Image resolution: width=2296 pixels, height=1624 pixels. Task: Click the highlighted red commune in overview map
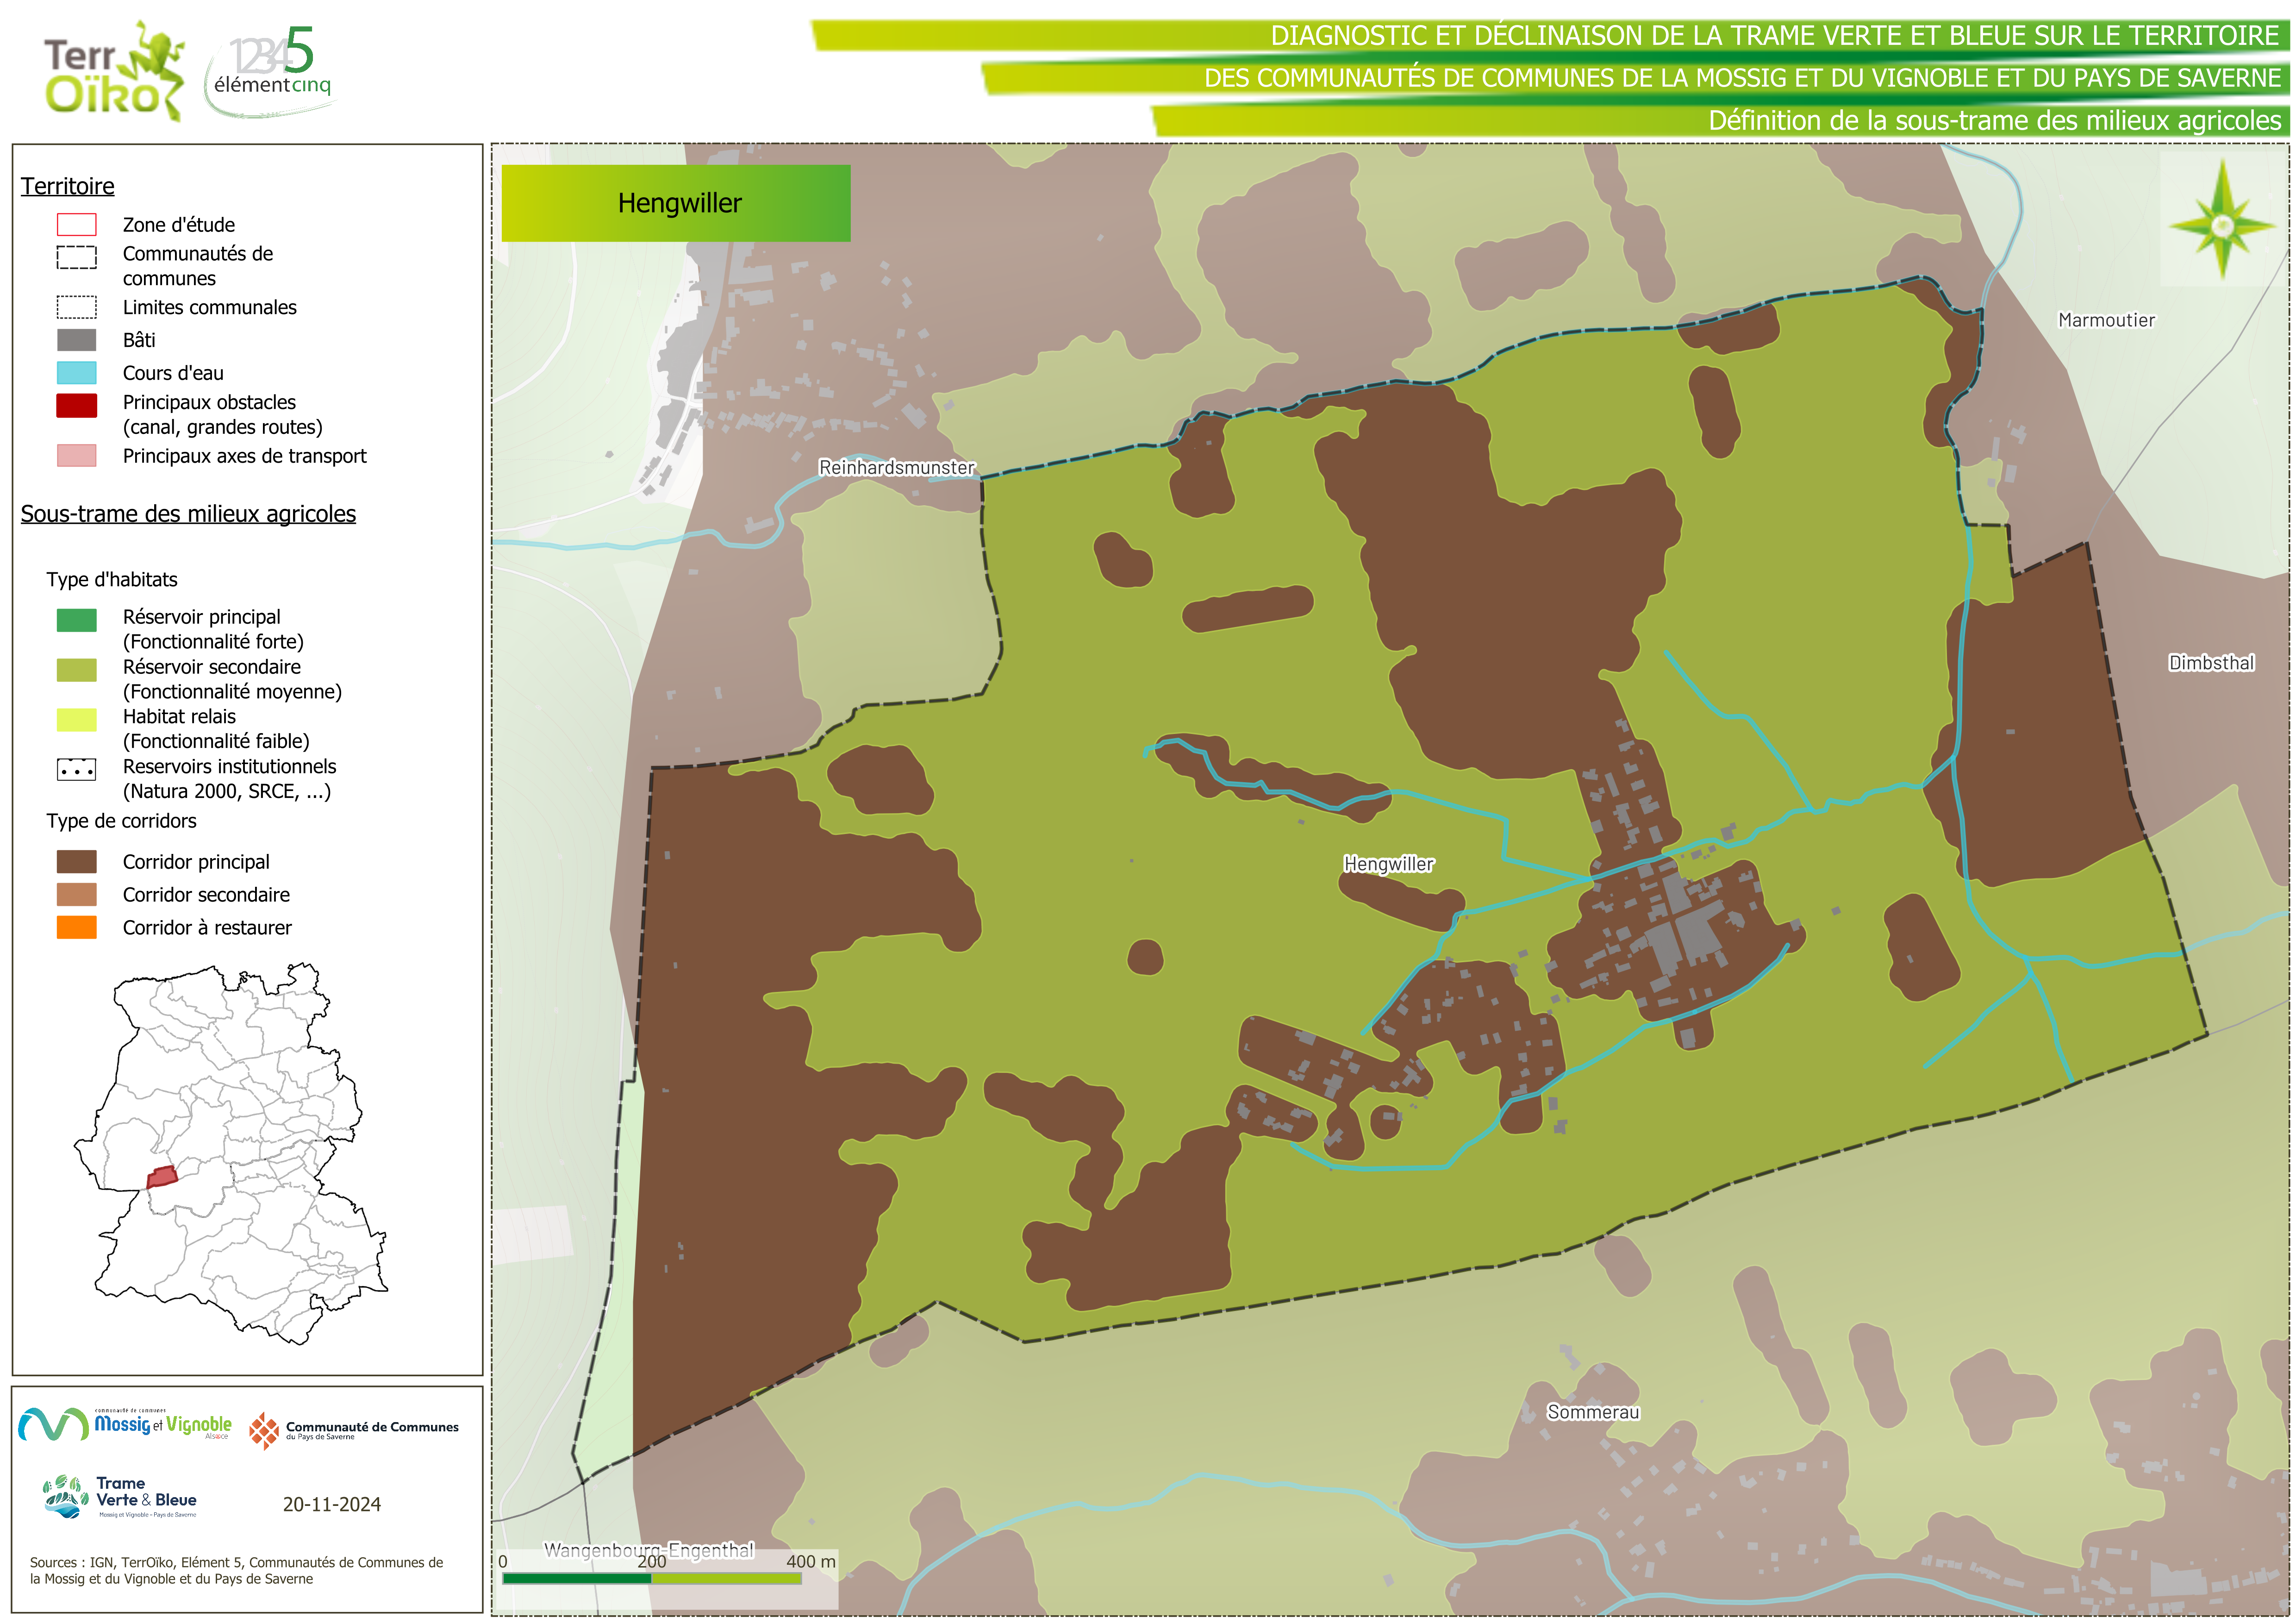161,1177
